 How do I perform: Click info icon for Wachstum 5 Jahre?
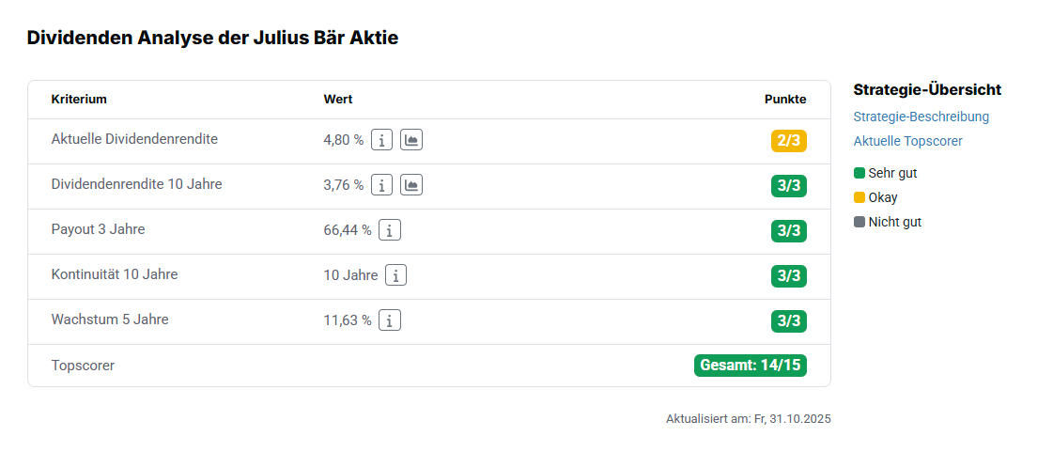pos(390,320)
